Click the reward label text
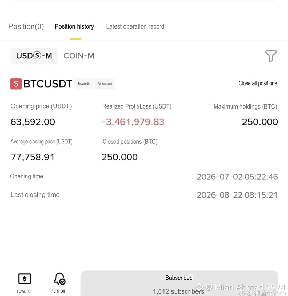The width and height of the screenshot is (288, 296). 24,291
